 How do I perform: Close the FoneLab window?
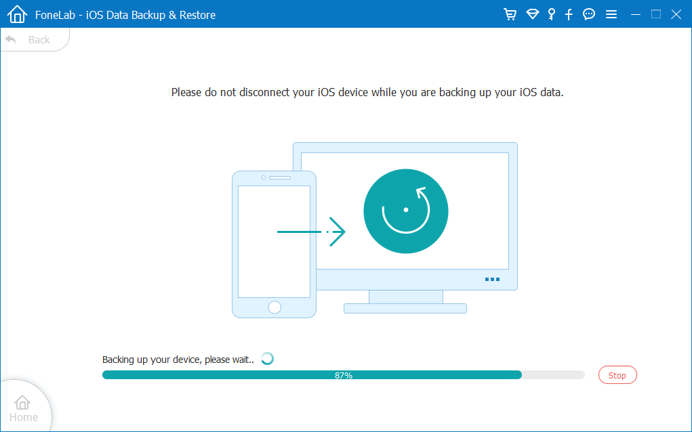pyautogui.click(x=676, y=14)
